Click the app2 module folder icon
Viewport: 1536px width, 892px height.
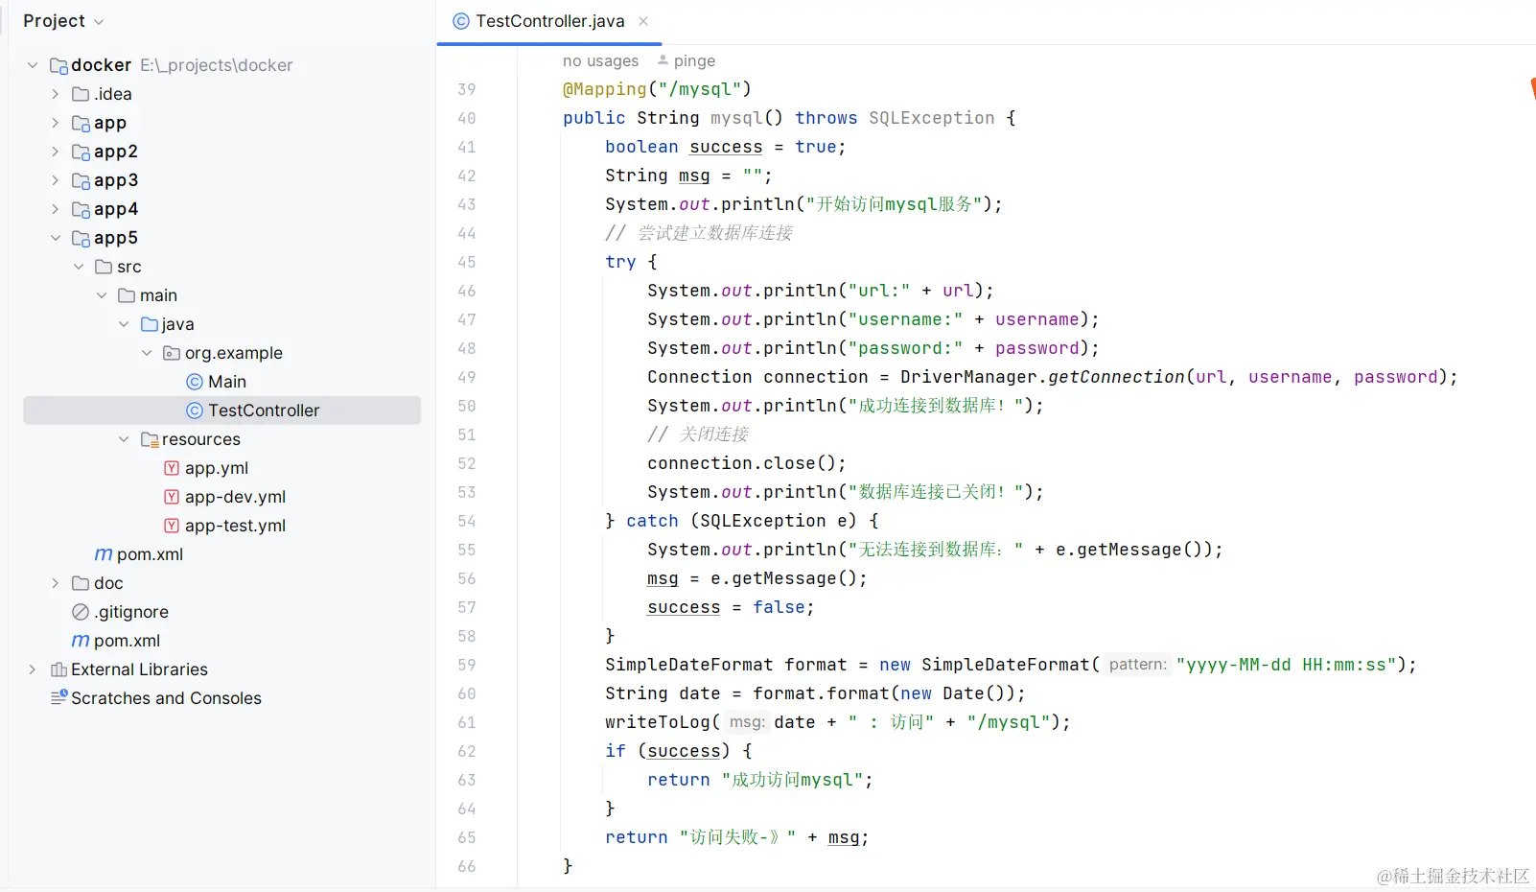pos(81,152)
